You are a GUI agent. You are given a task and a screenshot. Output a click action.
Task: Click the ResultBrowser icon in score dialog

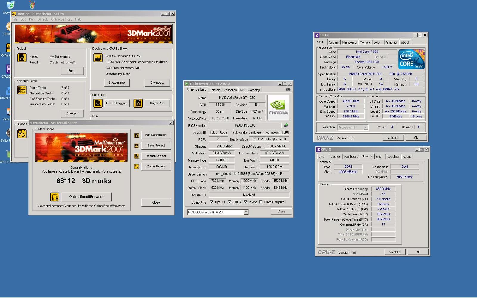click(137, 156)
